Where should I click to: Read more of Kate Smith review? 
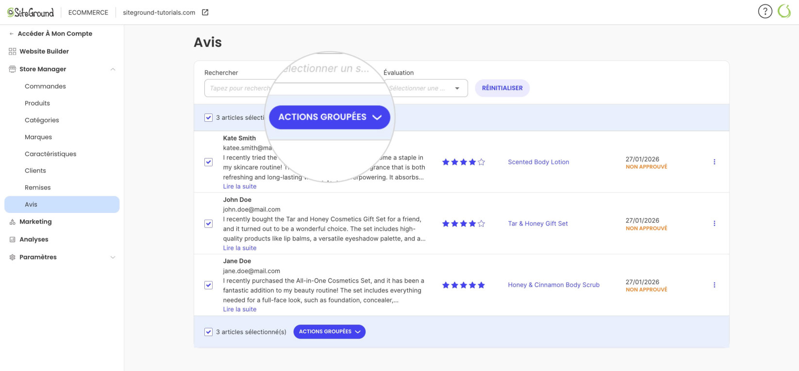coord(240,187)
